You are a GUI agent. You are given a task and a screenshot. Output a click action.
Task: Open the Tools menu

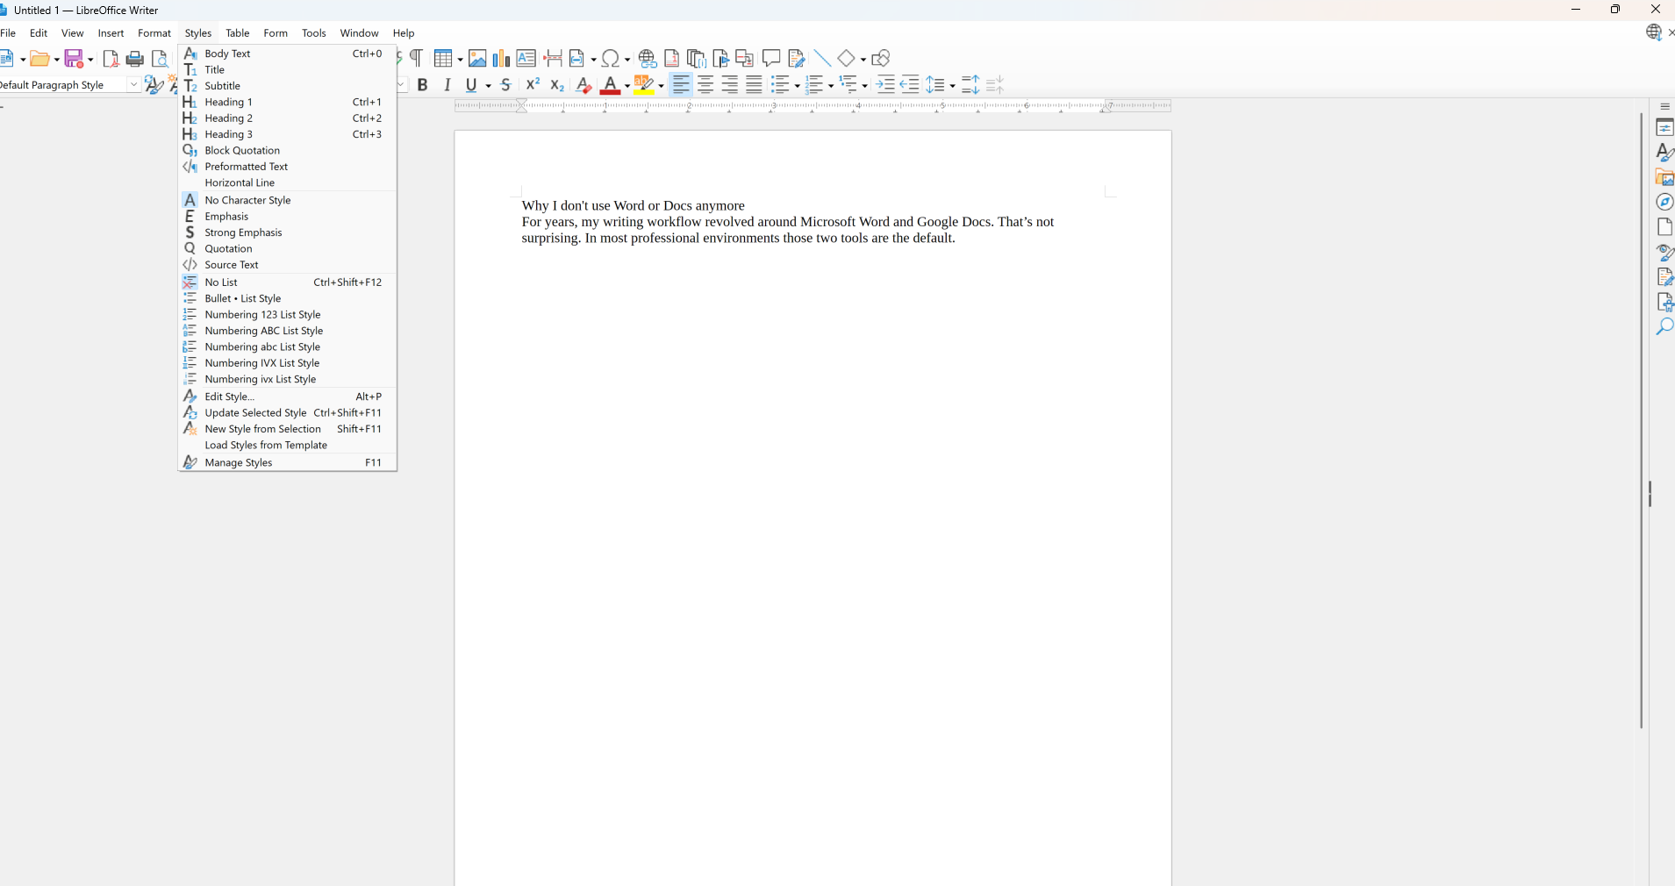[314, 33]
